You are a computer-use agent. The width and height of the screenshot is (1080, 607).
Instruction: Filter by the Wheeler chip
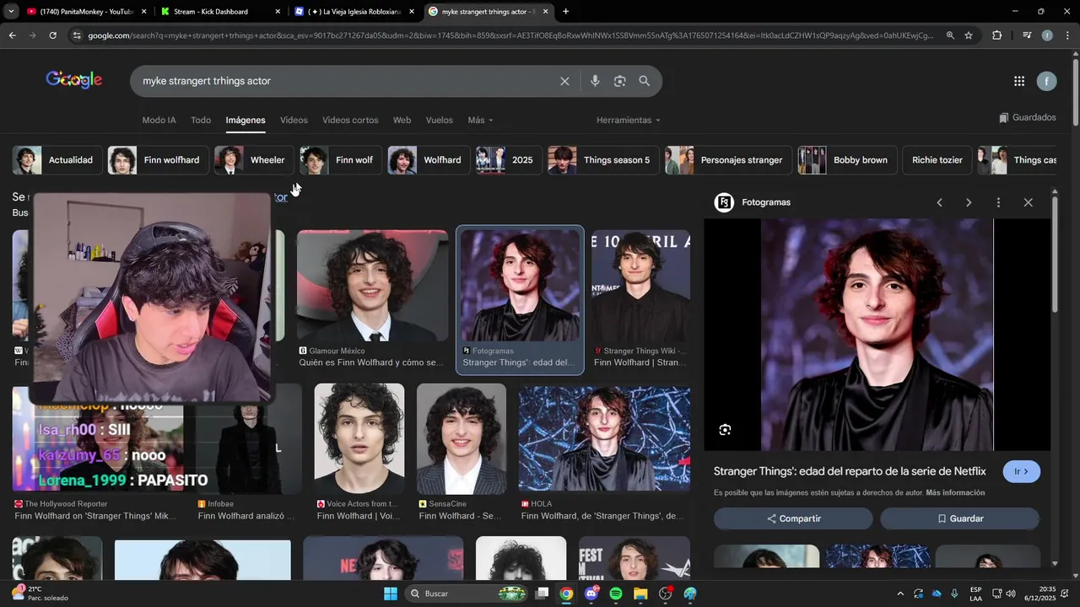click(x=254, y=160)
